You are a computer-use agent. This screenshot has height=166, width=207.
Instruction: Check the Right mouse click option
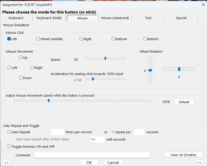(x=81, y=39)
